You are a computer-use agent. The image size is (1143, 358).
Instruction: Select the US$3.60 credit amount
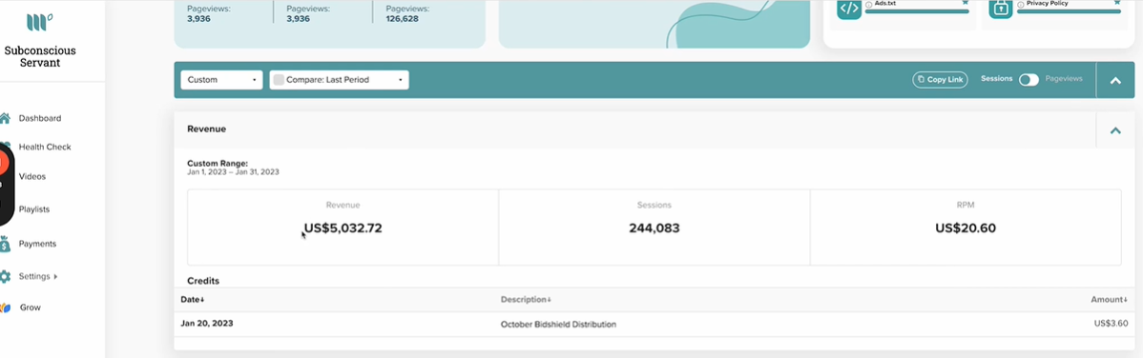click(1111, 323)
